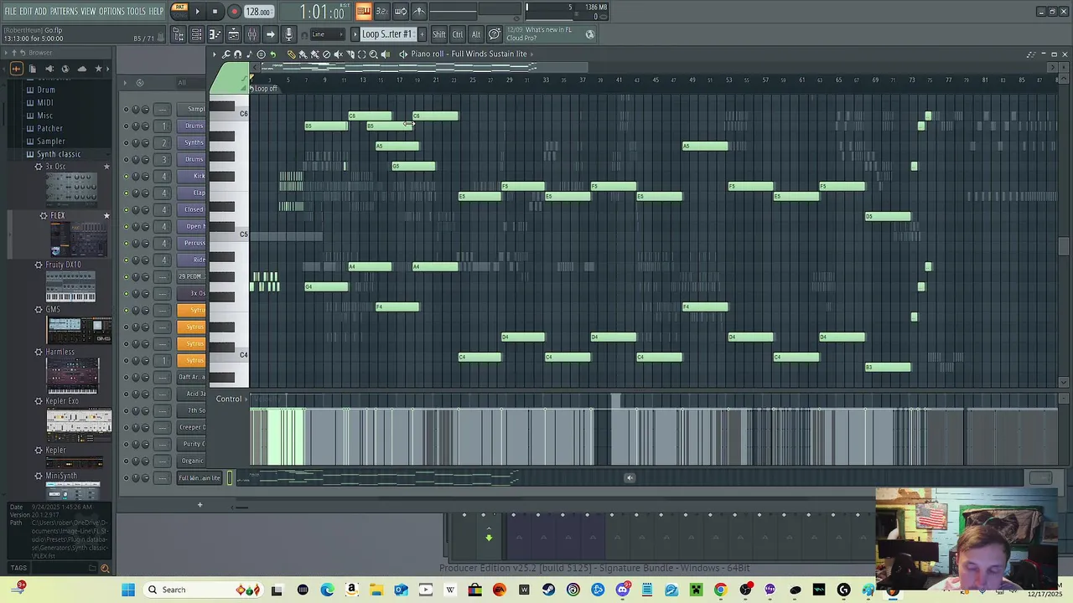This screenshot has width=1073, height=603.
Task: Open the PATTERNS menu
Action: pos(64,12)
